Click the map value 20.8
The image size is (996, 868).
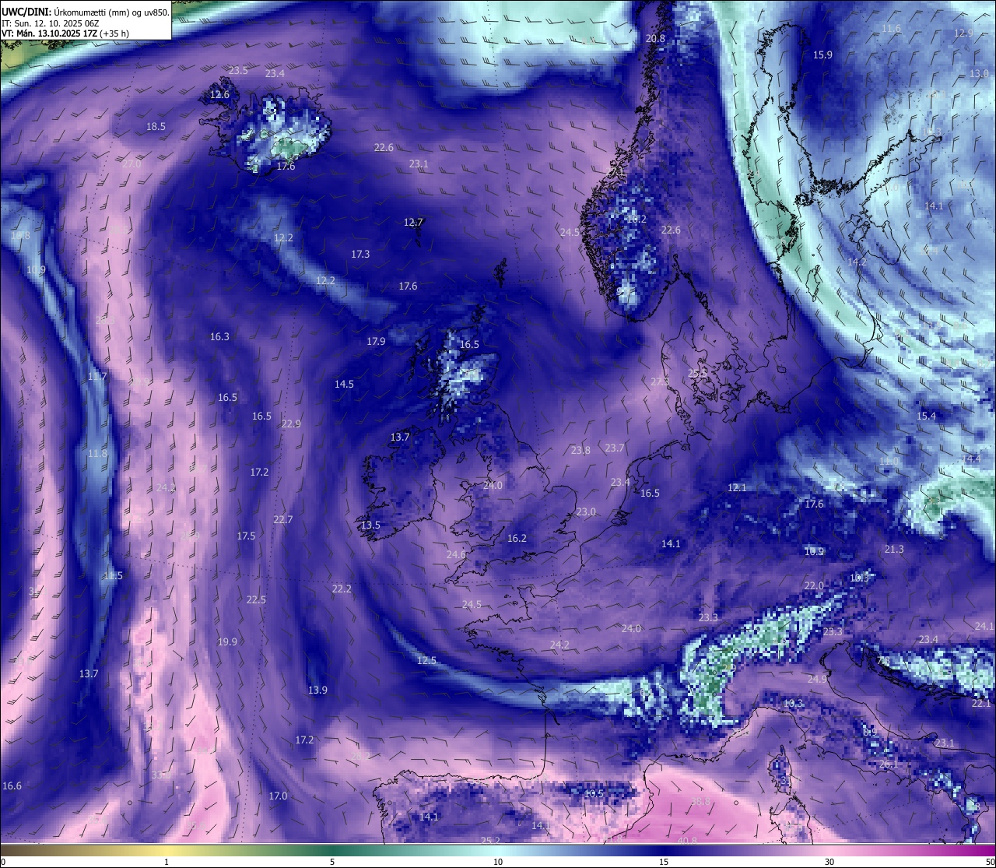pos(656,38)
